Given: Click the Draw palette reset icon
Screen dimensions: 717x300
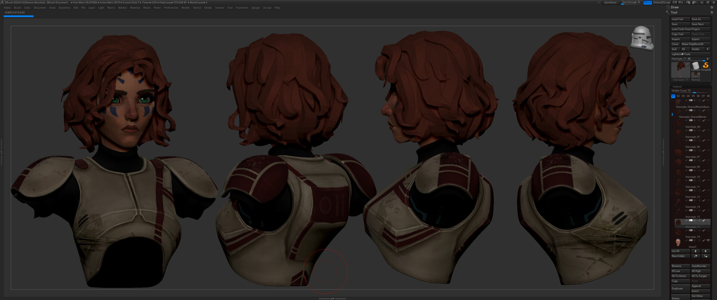Looking at the screenshot, I should point(712,7).
